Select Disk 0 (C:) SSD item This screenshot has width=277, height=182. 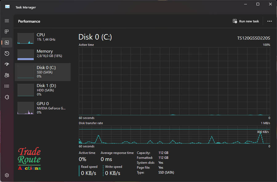43,72
